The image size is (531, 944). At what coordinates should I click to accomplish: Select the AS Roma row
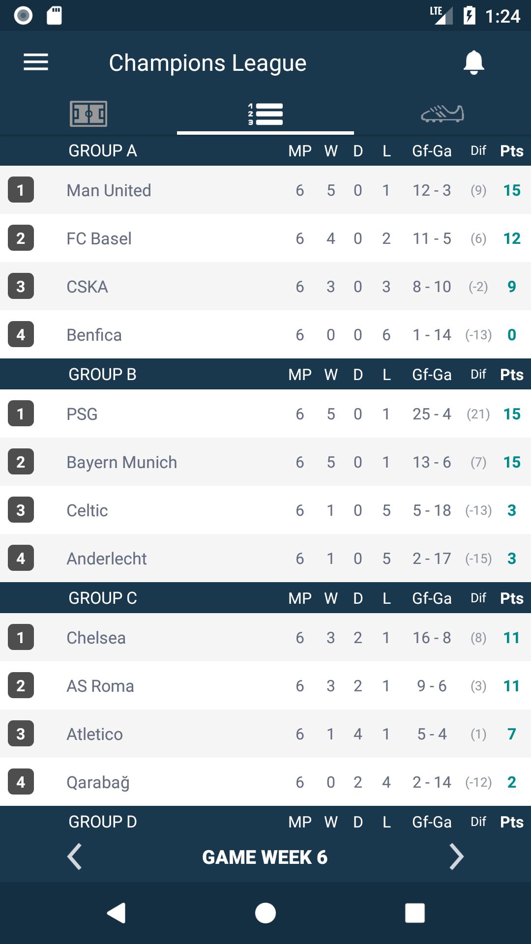(265, 685)
